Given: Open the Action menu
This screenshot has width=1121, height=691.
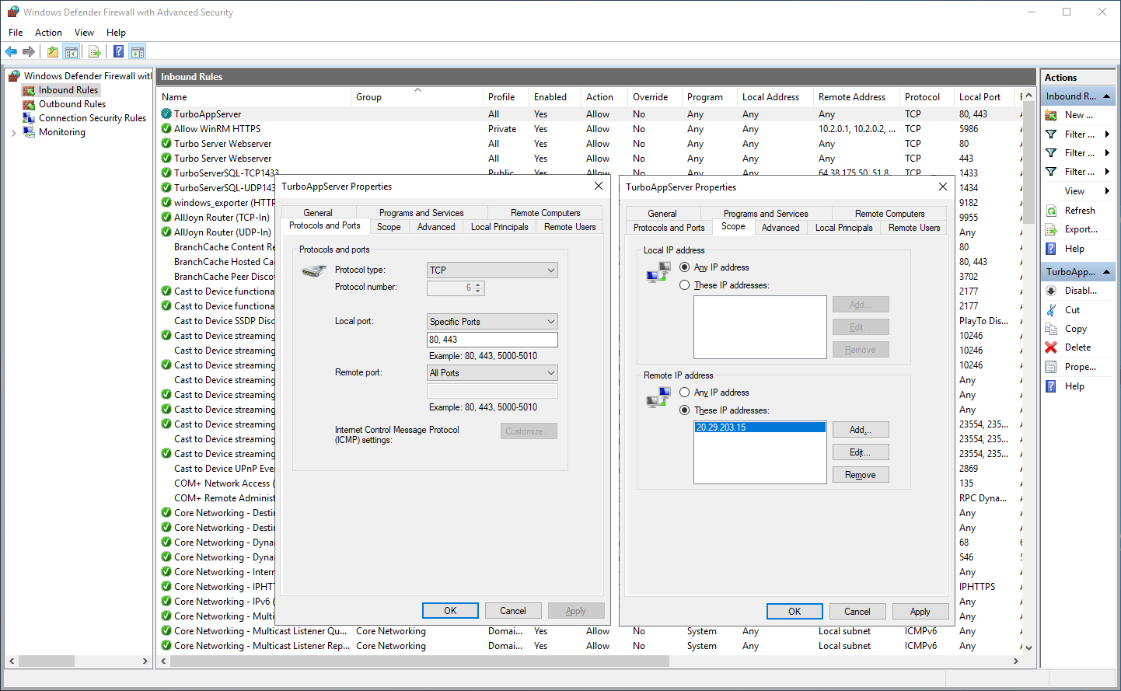Looking at the screenshot, I should [x=48, y=33].
